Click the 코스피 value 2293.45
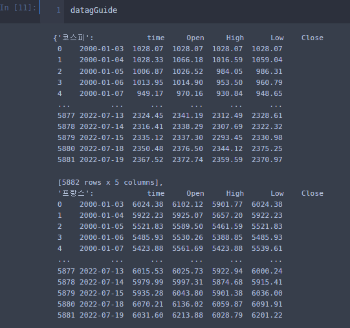 coord(227,137)
